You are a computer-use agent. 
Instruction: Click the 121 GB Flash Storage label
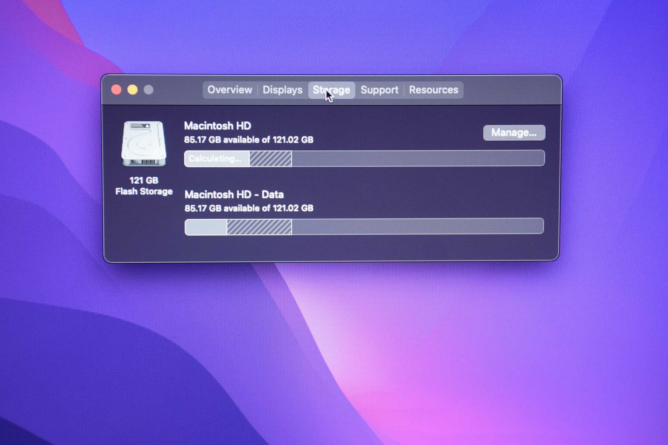[x=144, y=186]
